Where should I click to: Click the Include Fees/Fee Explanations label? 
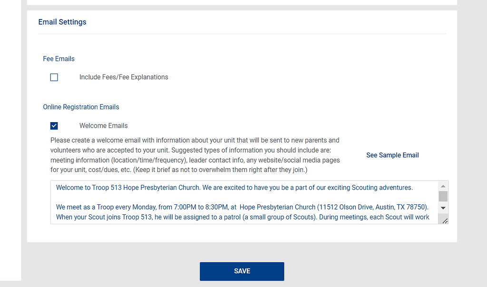(x=124, y=77)
